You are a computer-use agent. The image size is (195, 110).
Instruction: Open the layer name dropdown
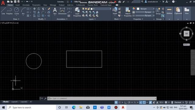coord(110,9)
